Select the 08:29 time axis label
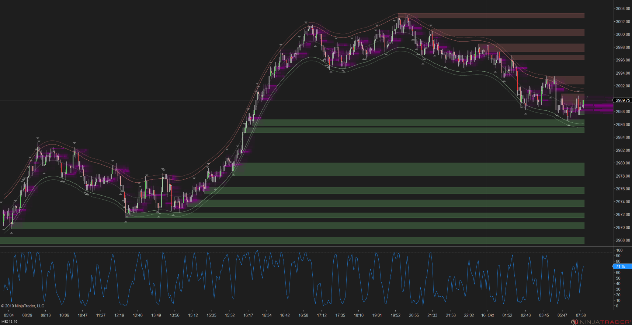 coord(27,315)
